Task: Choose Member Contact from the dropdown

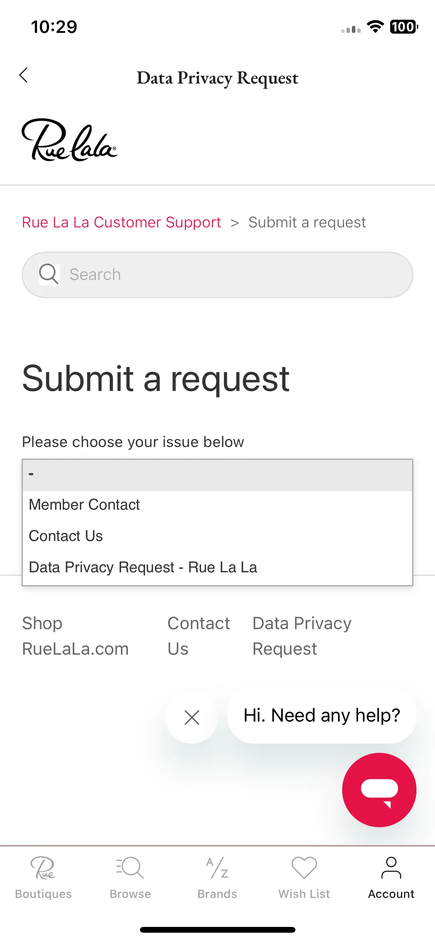Action: pyautogui.click(x=217, y=505)
